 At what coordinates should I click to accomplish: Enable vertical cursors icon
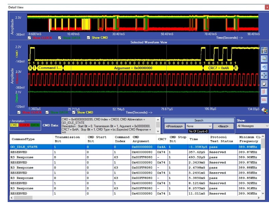click(264, 92)
